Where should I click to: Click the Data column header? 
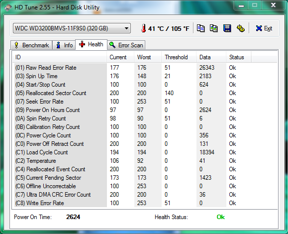click(211, 57)
